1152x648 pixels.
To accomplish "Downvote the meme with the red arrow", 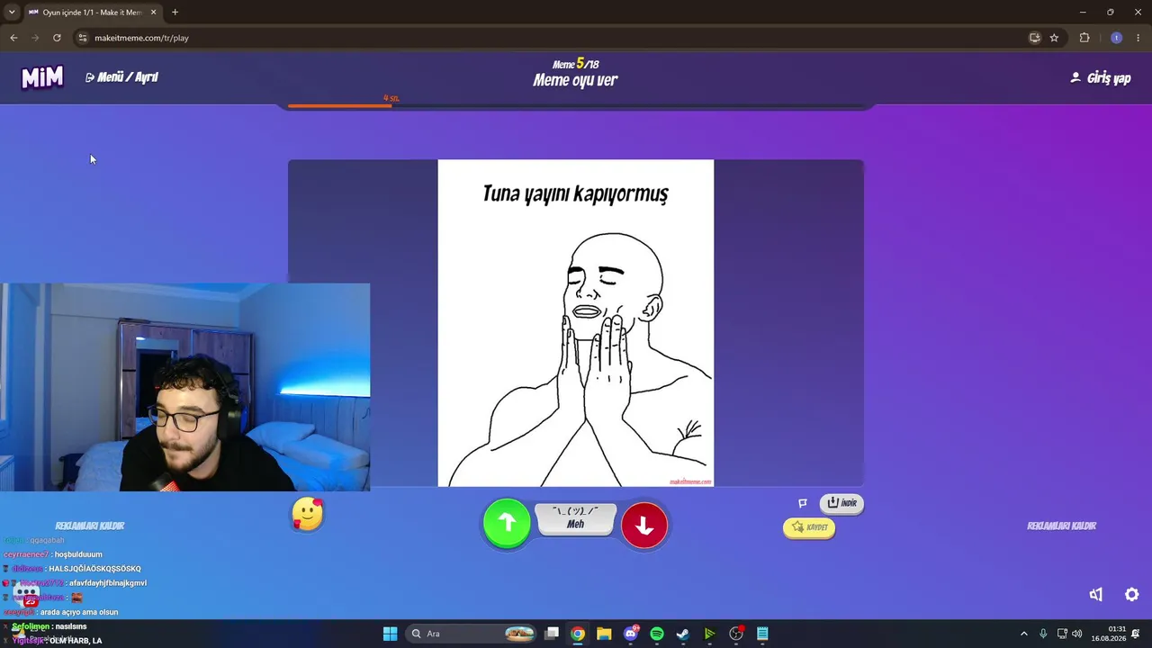I will [644, 526].
